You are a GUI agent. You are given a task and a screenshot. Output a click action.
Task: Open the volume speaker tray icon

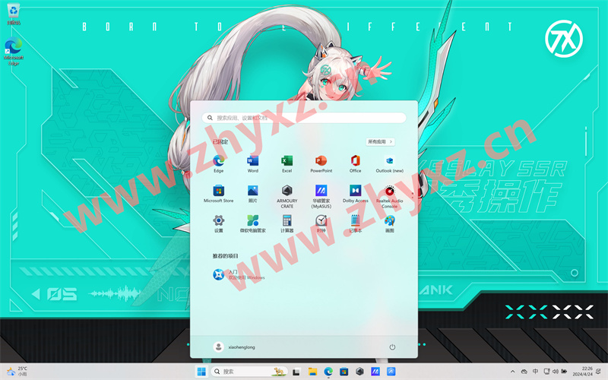pos(556,372)
